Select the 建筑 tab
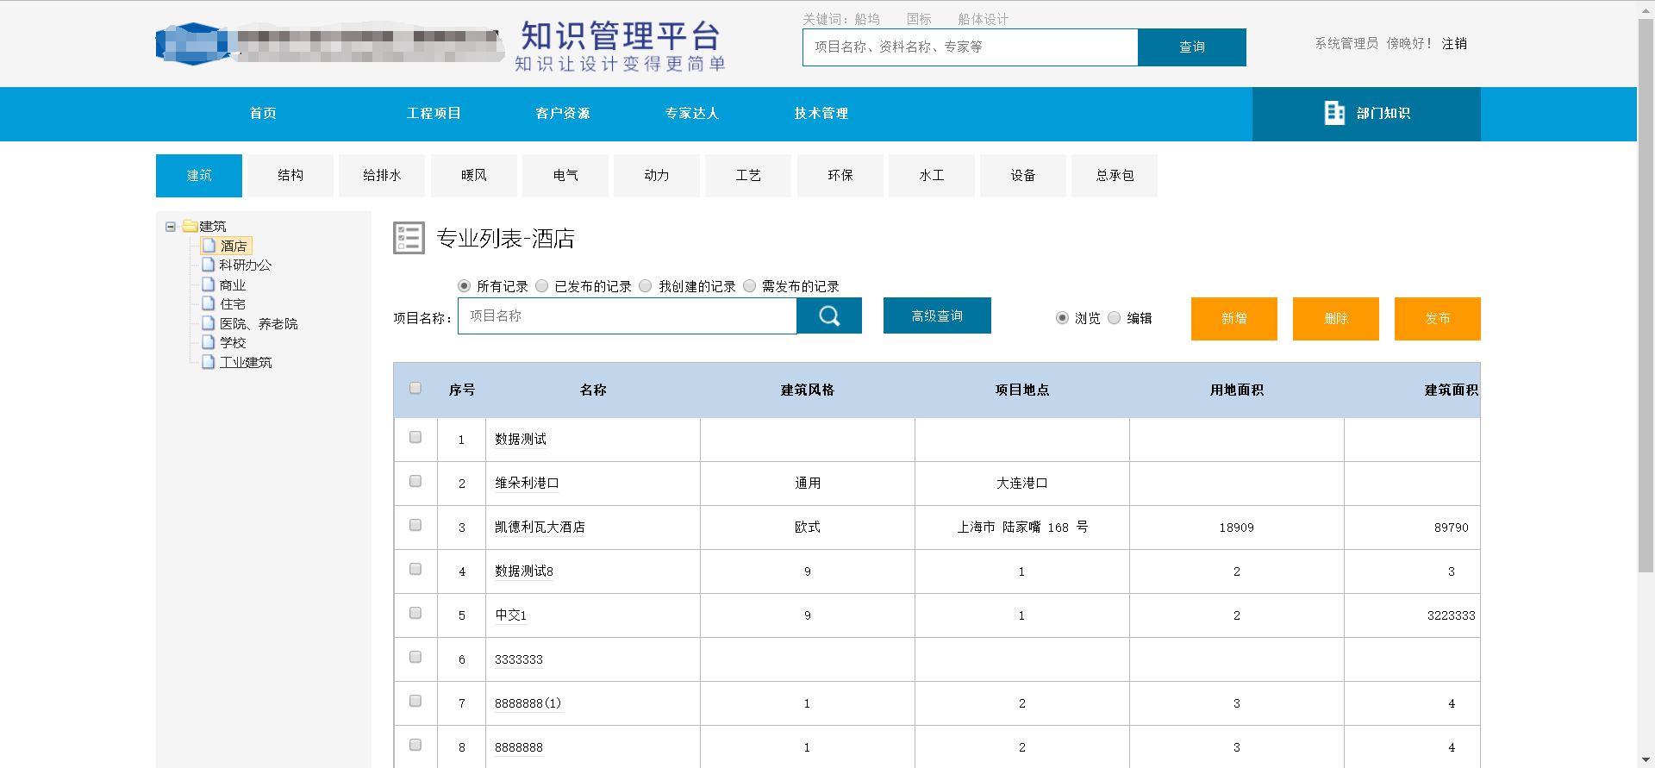This screenshot has width=1655, height=768. (x=199, y=175)
